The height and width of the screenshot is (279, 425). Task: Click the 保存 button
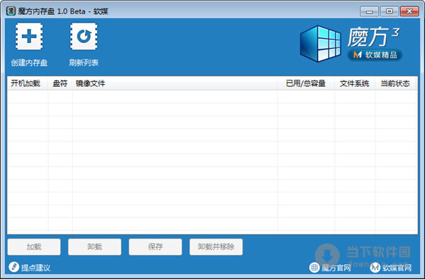click(x=155, y=247)
